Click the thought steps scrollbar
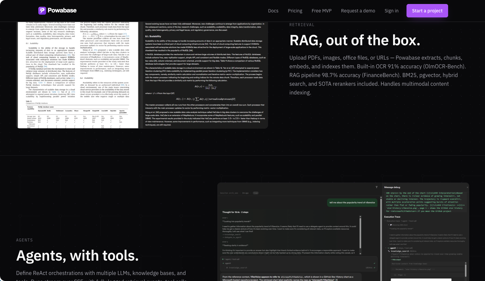Screen dimensions: 485x281 (361, 234)
